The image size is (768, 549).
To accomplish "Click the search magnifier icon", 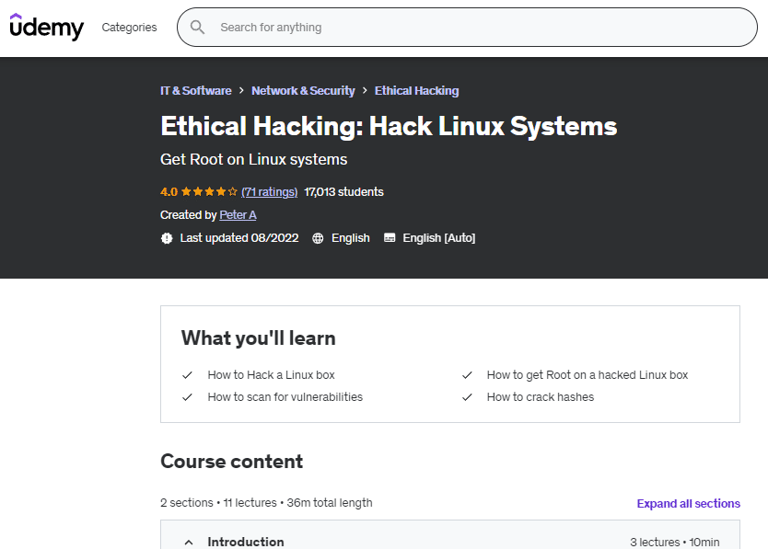I will 197,28.
